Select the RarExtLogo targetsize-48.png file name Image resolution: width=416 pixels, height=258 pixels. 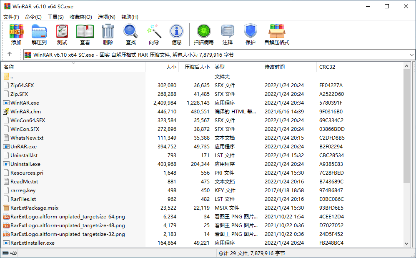pos(68,225)
